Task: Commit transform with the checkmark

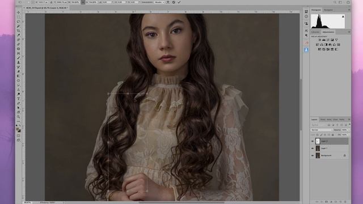Action: pyautogui.click(x=179, y=2)
